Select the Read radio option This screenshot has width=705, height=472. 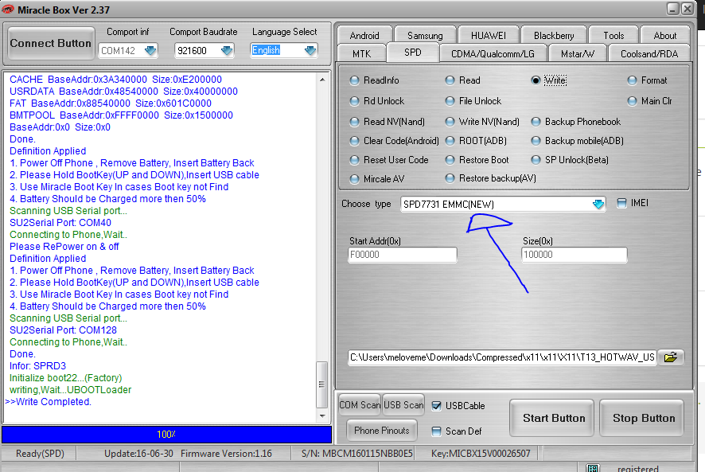click(450, 80)
